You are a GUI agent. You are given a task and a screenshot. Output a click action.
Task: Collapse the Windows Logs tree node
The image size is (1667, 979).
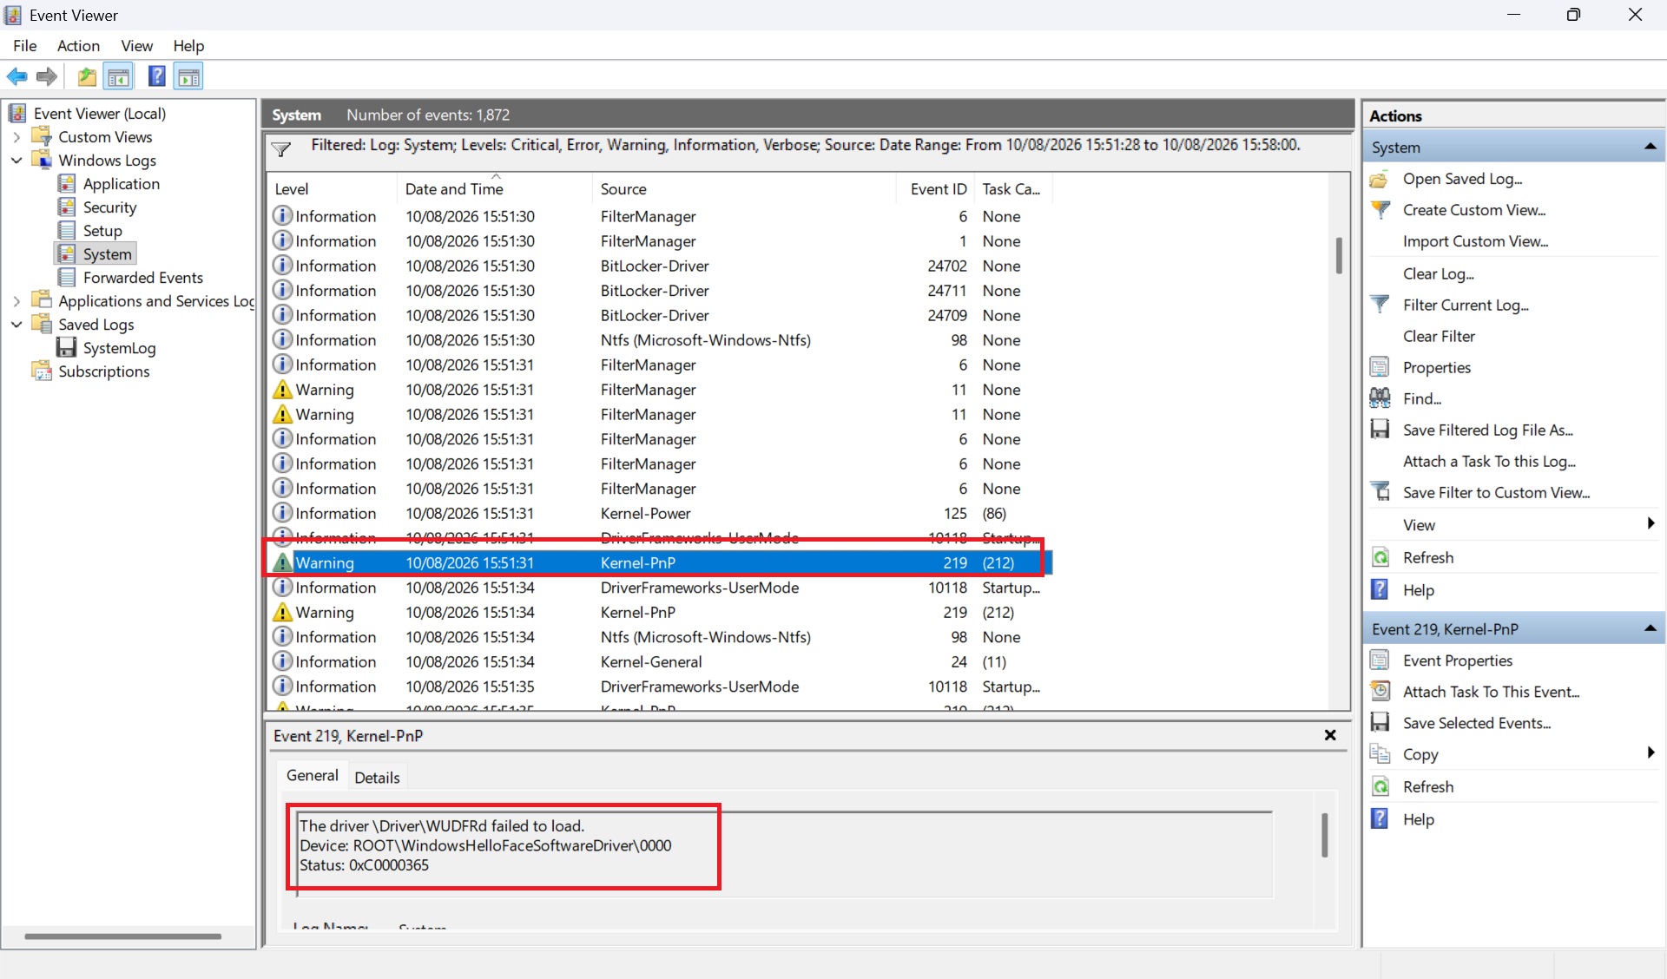[16, 161]
